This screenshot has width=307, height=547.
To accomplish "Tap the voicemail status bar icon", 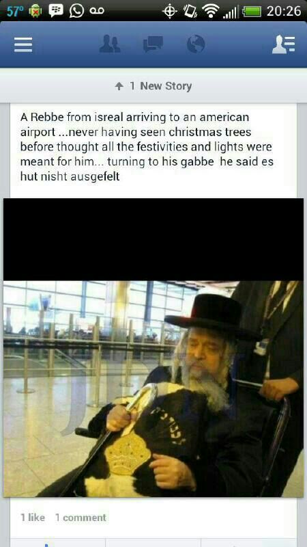I will click(x=97, y=11).
